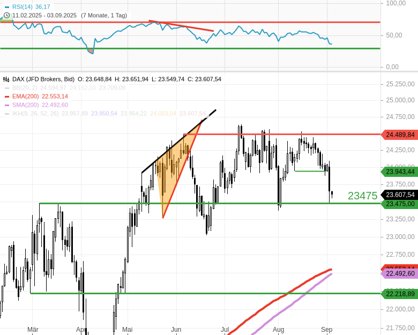418x335 pixels.
Task: Click the Mär label on time axis
Action: point(33,330)
